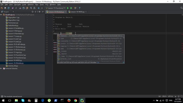Viewport: 183px width, 103px height.
Task: Click the hint link in completion popup footer
Action: click(98, 62)
